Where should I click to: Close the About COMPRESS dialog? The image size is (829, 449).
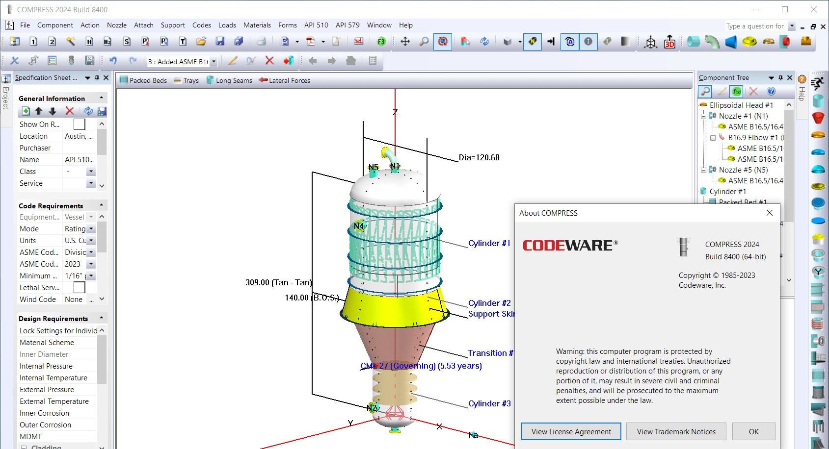(770, 213)
